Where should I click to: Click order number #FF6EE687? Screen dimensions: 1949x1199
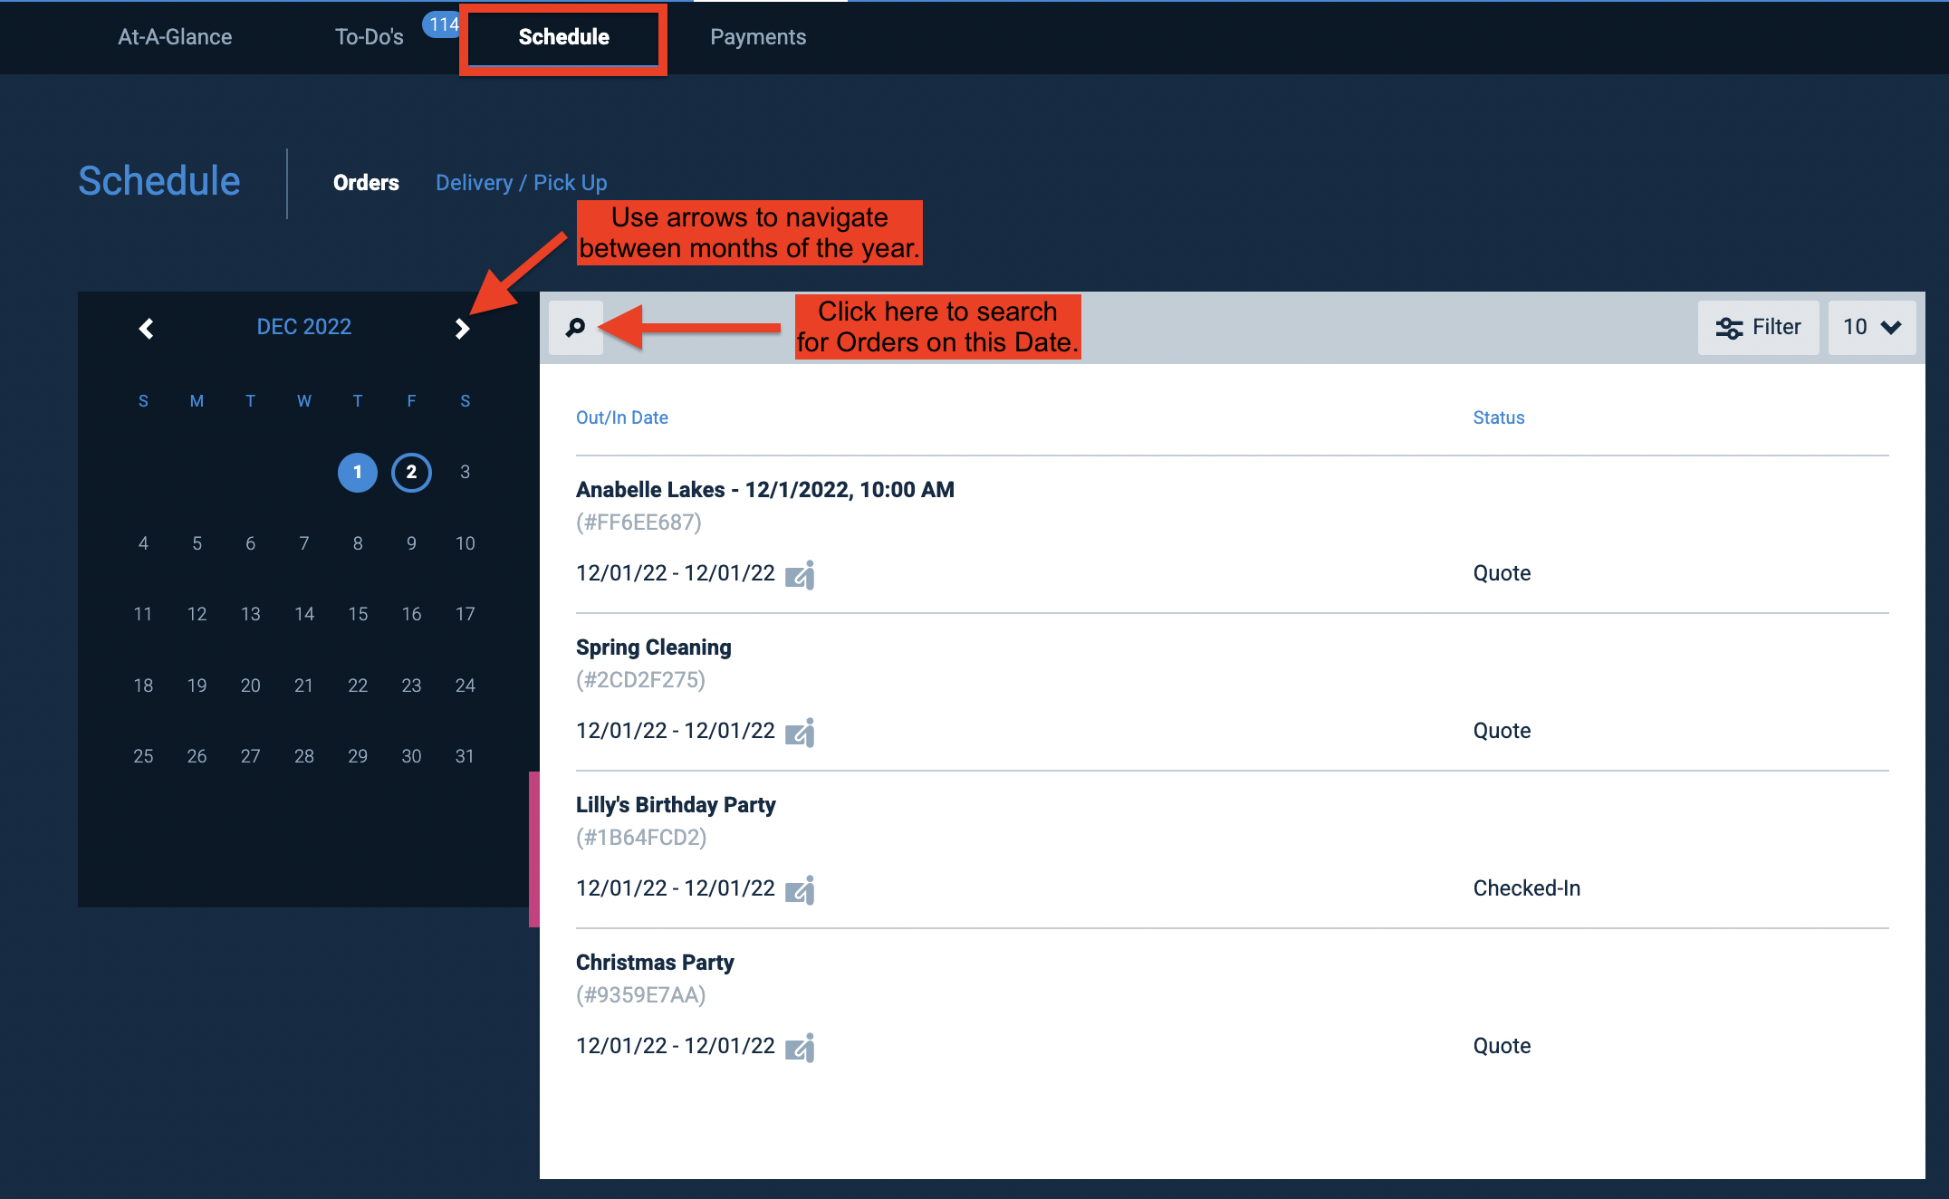[638, 523]
